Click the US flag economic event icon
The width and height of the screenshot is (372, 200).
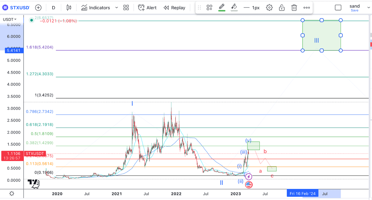(249, 184)
